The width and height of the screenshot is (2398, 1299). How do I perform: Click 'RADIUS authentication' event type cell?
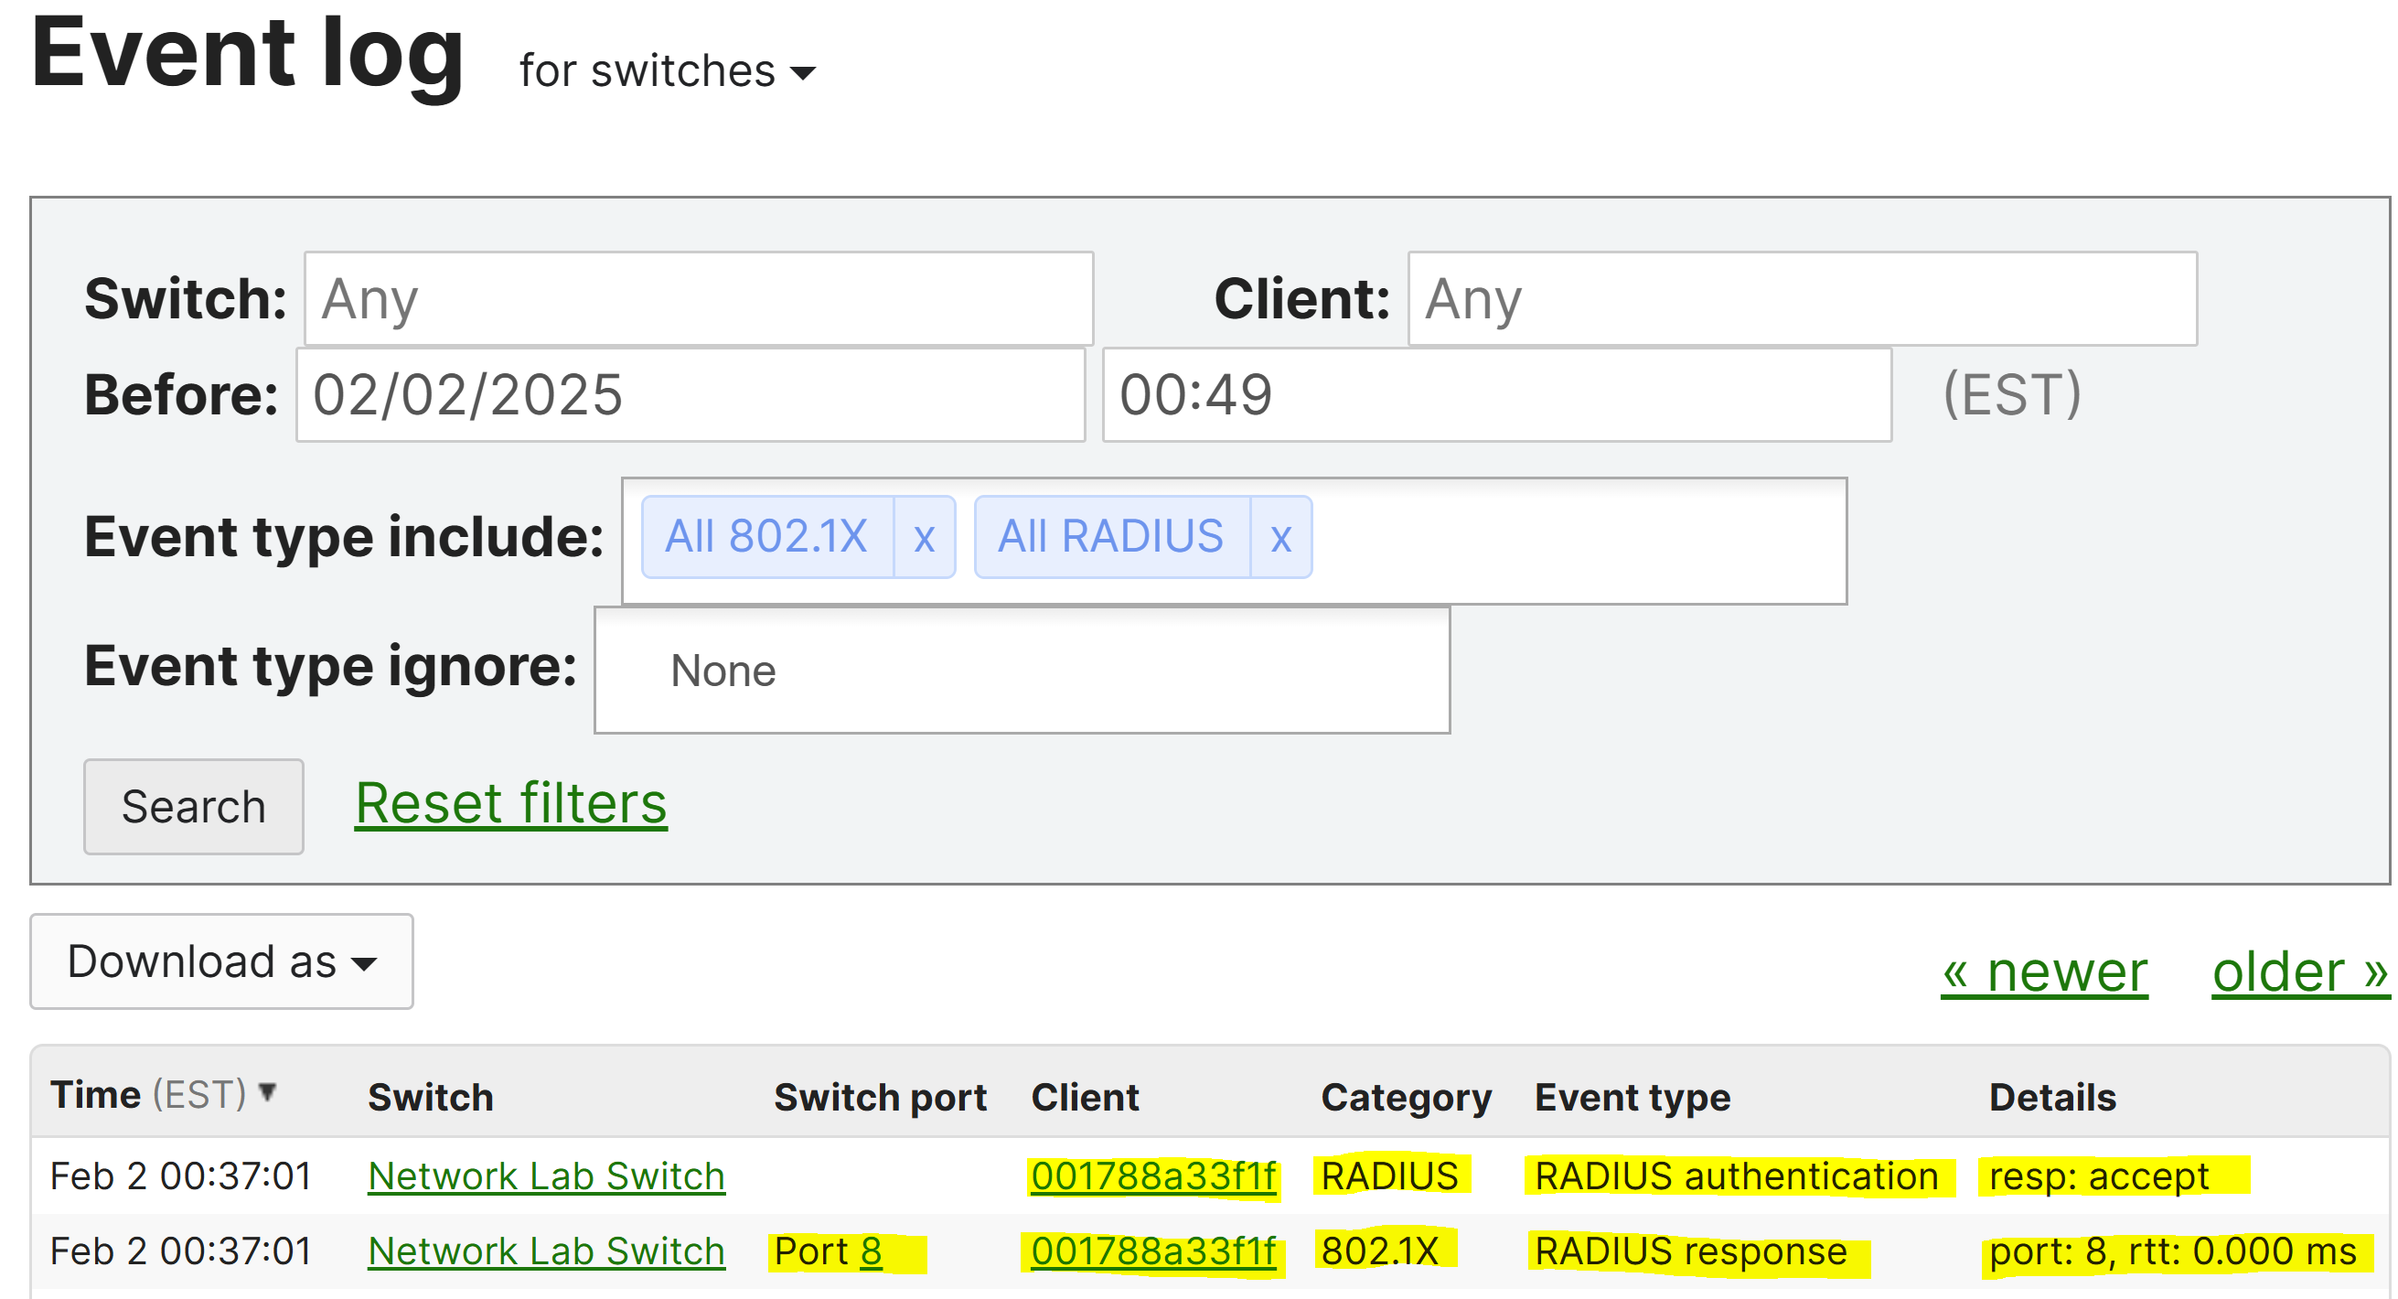click(1736, 1176)
